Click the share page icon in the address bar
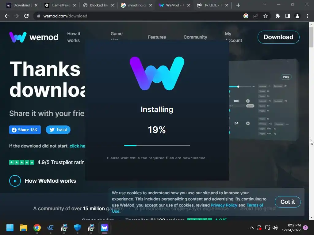Viewport: 314px width, 235px height. (x=256, y=16)
